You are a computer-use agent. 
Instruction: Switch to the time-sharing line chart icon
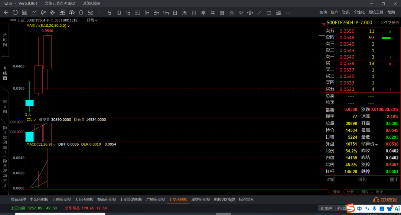[x=34, y=13]
